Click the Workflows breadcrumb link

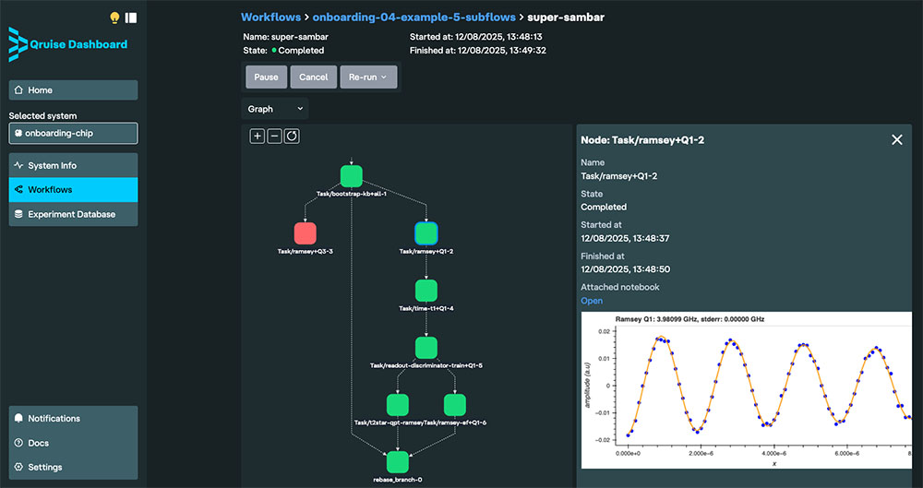[270, 17]
